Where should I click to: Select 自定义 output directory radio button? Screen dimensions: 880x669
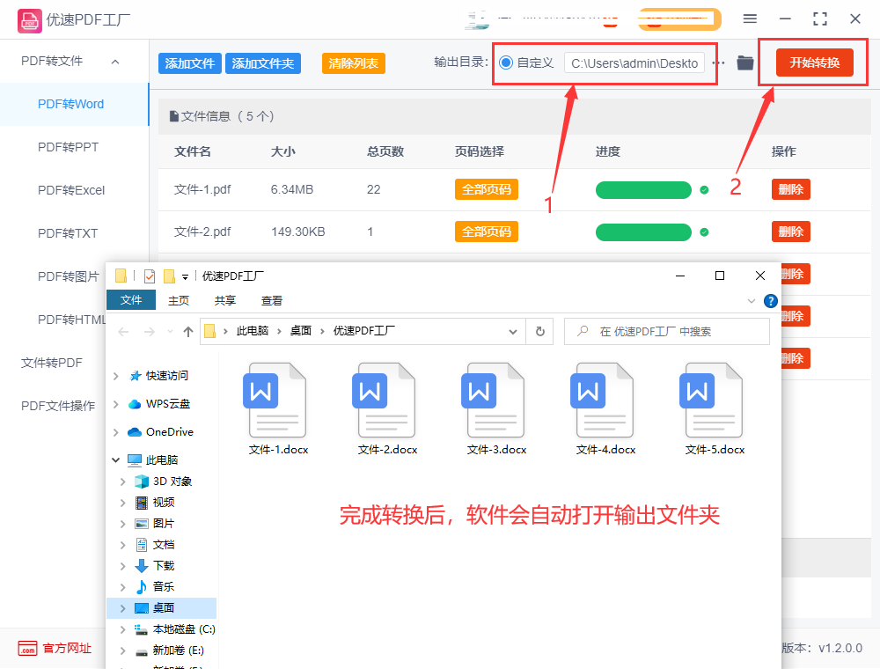click(x=506, y=62)
